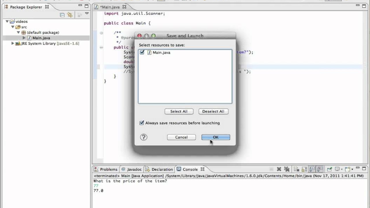Close the Package Explorer tab via its X
Viewport: 370px width, 208px height.
coord(47,7)
